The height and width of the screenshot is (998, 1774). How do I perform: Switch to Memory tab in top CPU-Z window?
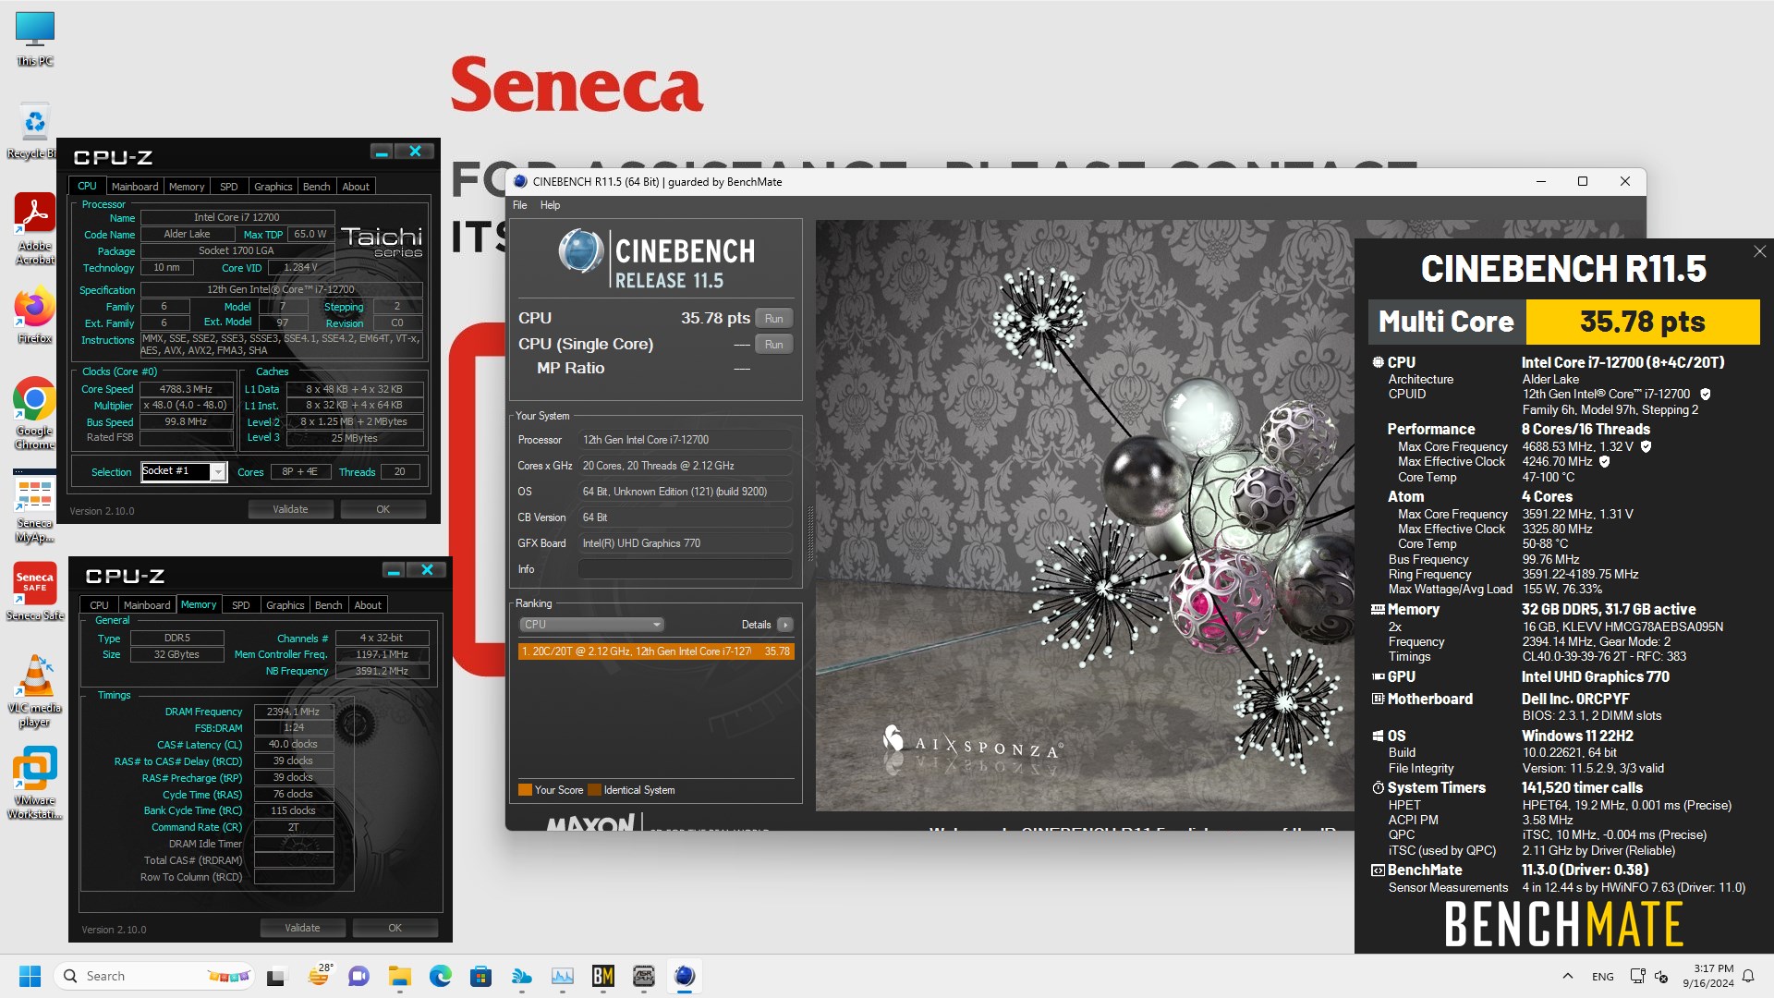pos(187,187)
